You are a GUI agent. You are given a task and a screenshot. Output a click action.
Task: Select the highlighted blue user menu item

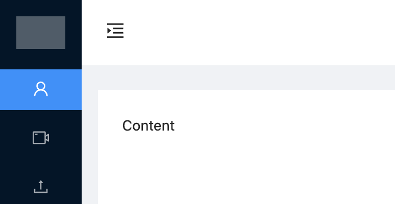41,90
